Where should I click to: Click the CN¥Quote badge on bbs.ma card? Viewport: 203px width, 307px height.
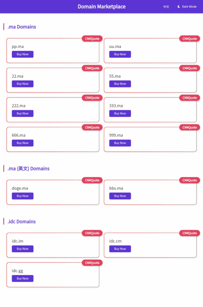click(x=190, y=180)
